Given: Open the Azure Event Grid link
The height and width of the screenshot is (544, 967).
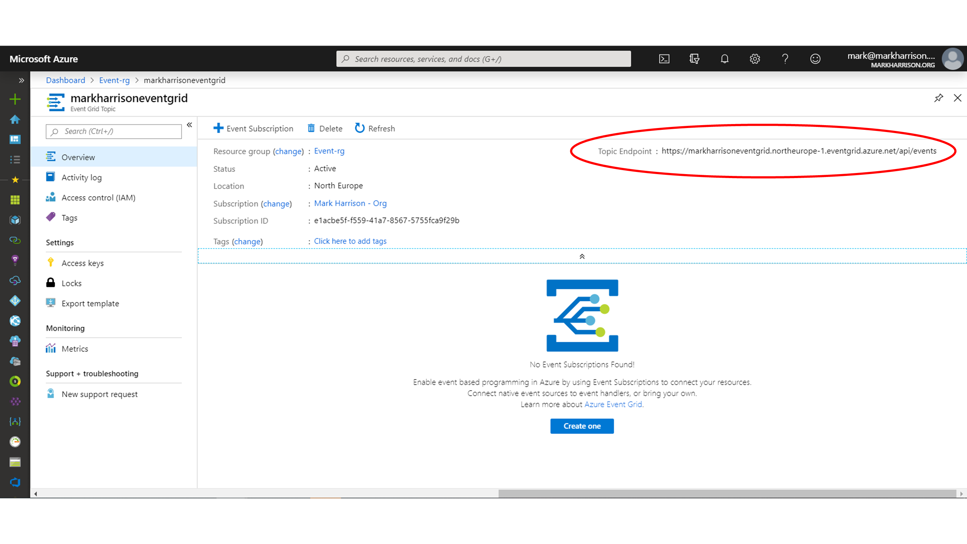Looking at the screenshot, I should [x=613, y=404].
